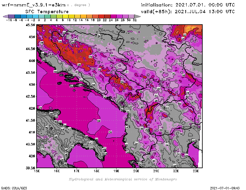Click the 40N latitude axis label

32,156
